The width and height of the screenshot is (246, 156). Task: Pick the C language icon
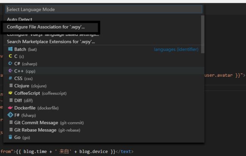[10, 56]
